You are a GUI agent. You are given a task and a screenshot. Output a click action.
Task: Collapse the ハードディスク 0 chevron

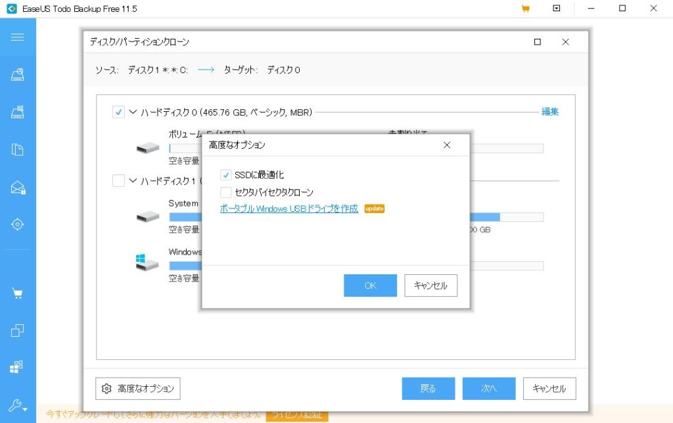[133, 112]
